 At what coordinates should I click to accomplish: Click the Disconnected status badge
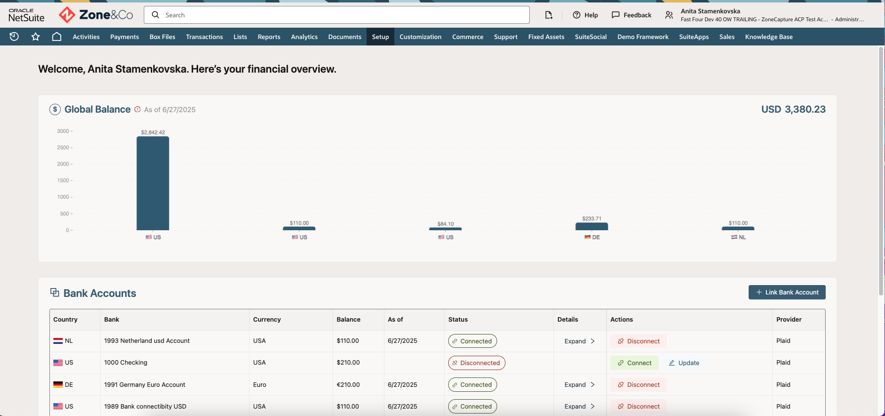[476, 363]
